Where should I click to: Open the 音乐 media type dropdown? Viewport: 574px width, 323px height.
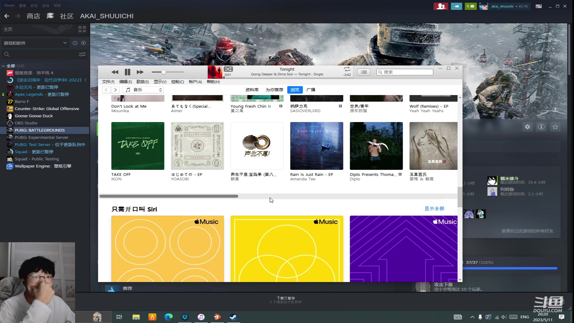(x=143, y=90)
